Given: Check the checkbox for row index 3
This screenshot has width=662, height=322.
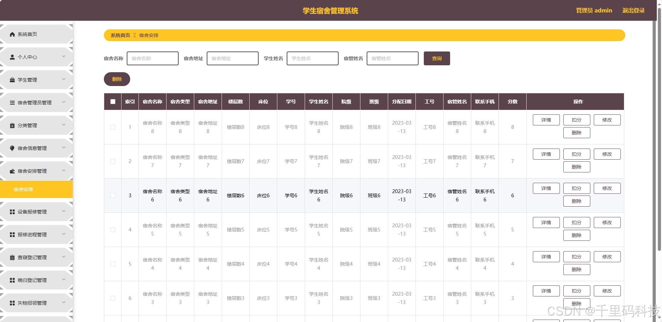Looking at the screenshot, I should click(x=113, y=196).
